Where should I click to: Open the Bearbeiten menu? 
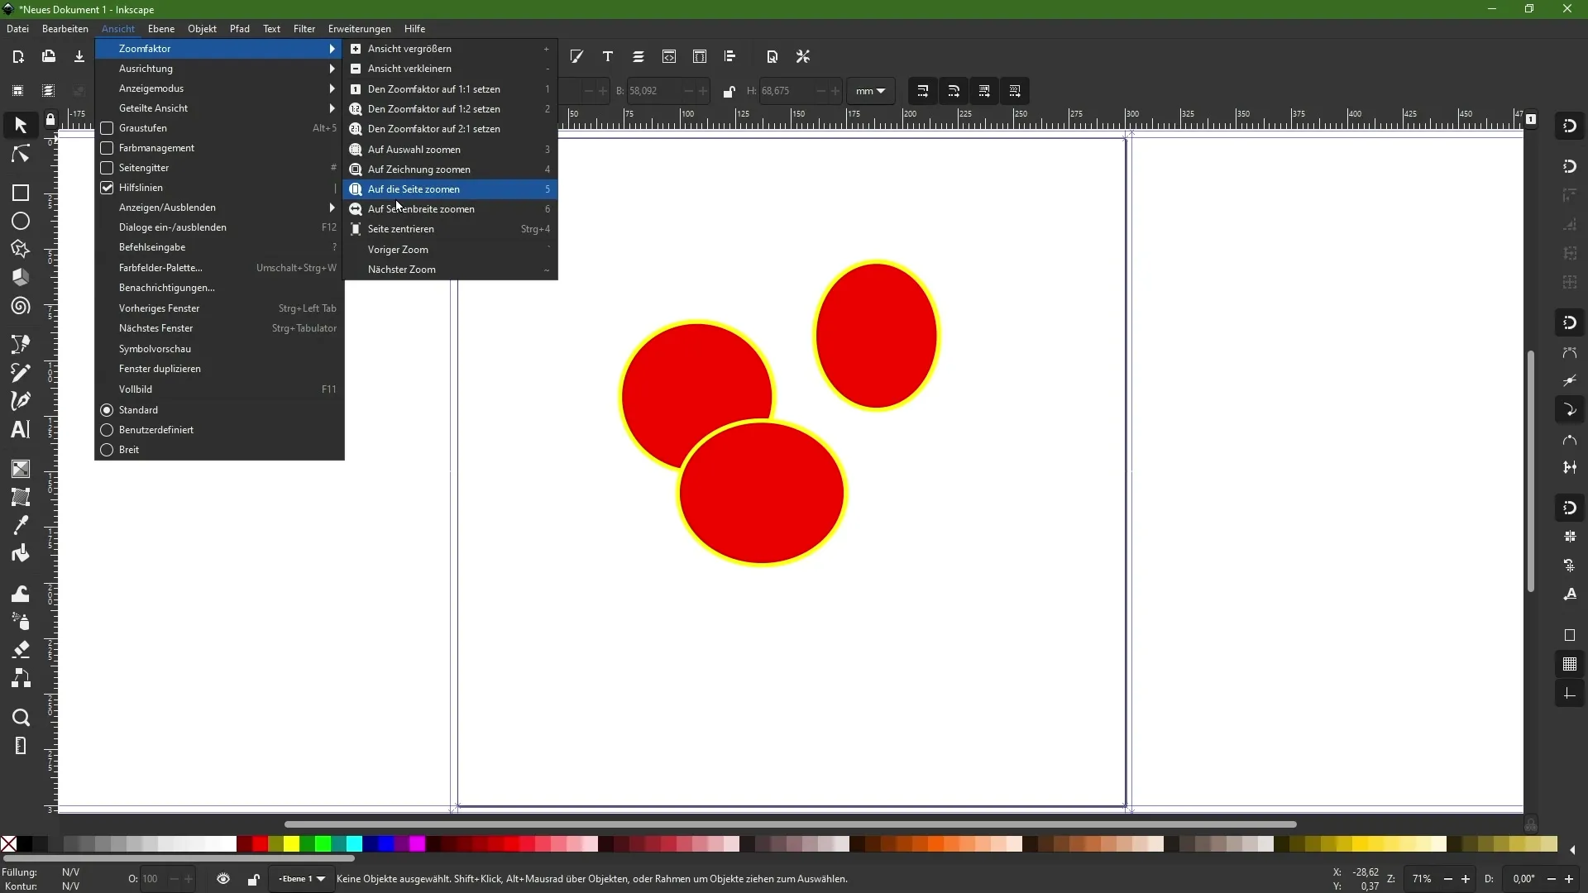click(x=65, y=29)
